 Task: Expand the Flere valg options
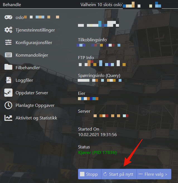[154, 174]
